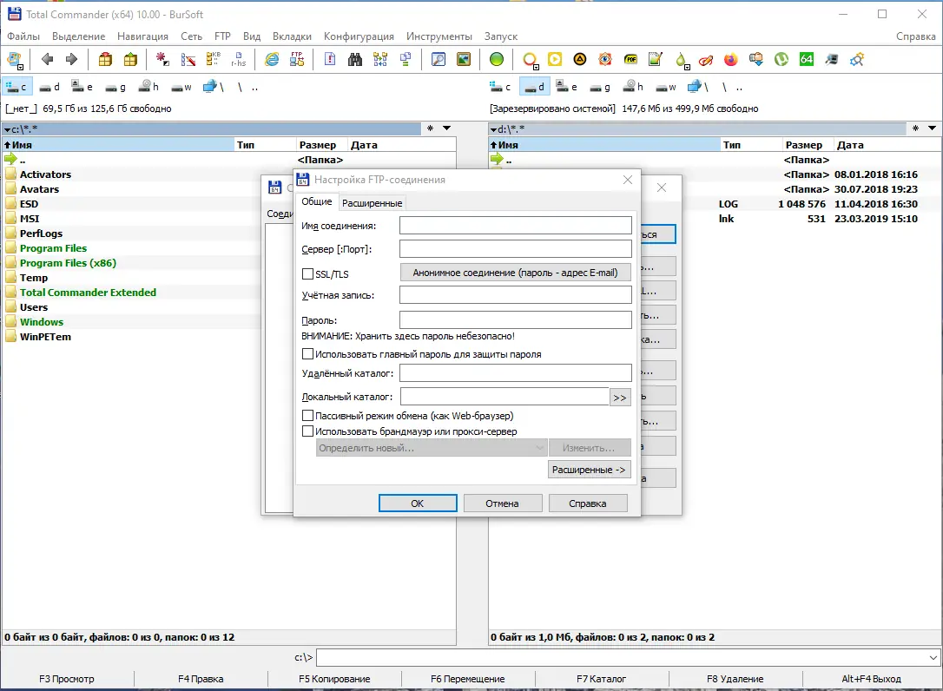Enable passive mode for transfers checkbox
This screenshot has width=943, height=691.
[307, 415]
